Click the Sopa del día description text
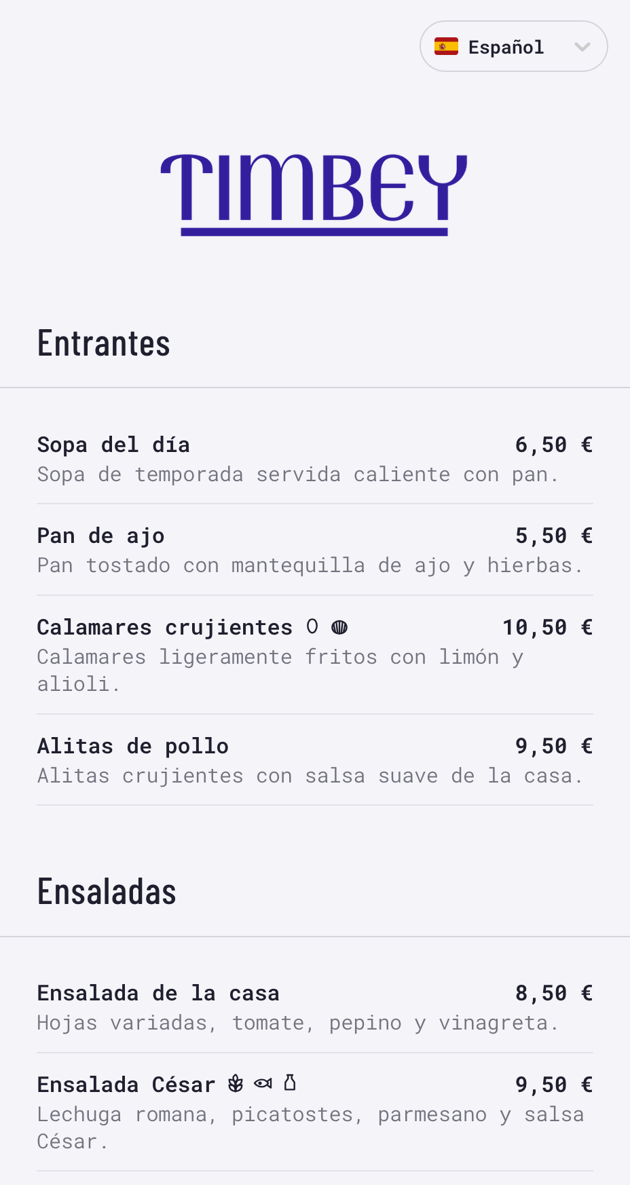630x1185 pixels. click(298, 474)
